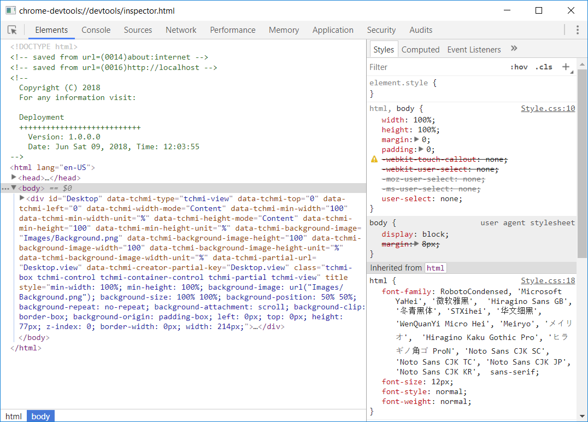Show more Styles pane tabs with chevron
Viewport: 588px width, 422px height.
(x=514, y=49)
